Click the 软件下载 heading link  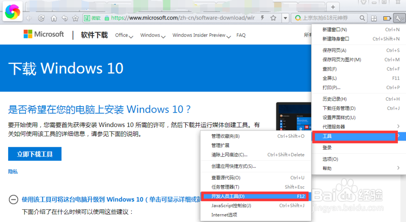coord(94,35)
